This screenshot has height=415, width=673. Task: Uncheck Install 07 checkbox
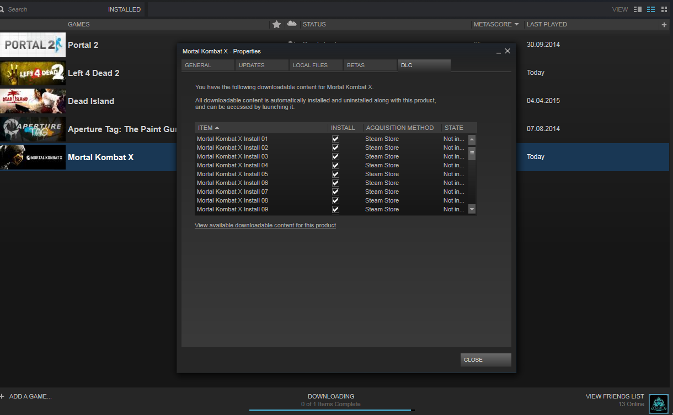point(335,192)
